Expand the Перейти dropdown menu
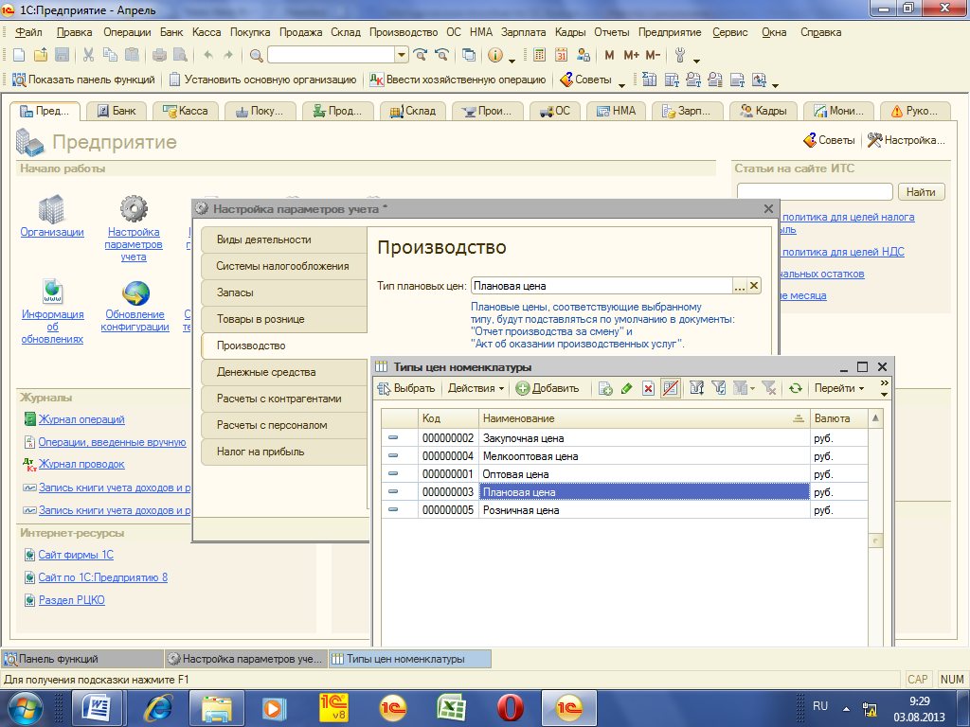Image resolution: width=970 pixels, height=727 pixels. coord(839,388)
